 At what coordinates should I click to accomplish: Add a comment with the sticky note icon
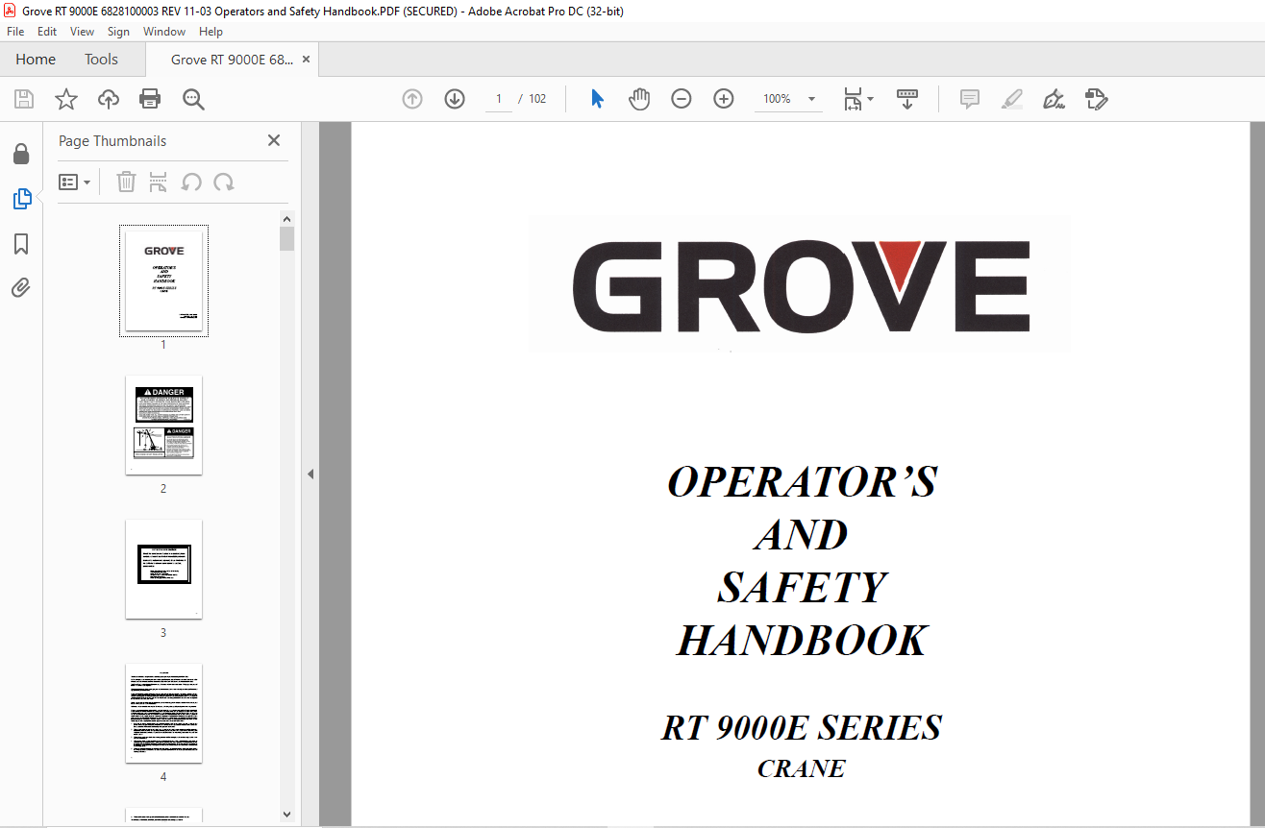[x=970, y=99]
